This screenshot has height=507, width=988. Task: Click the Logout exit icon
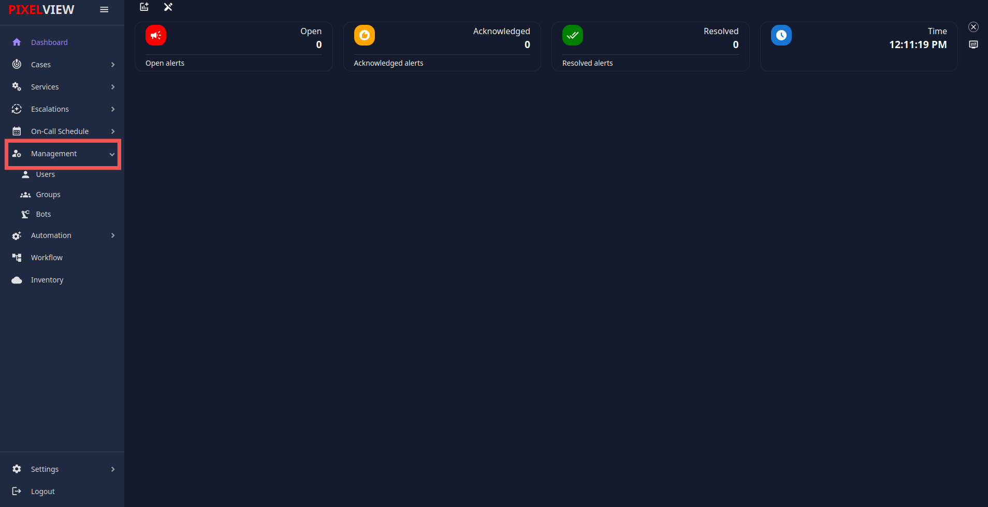[x=17, y=491]
